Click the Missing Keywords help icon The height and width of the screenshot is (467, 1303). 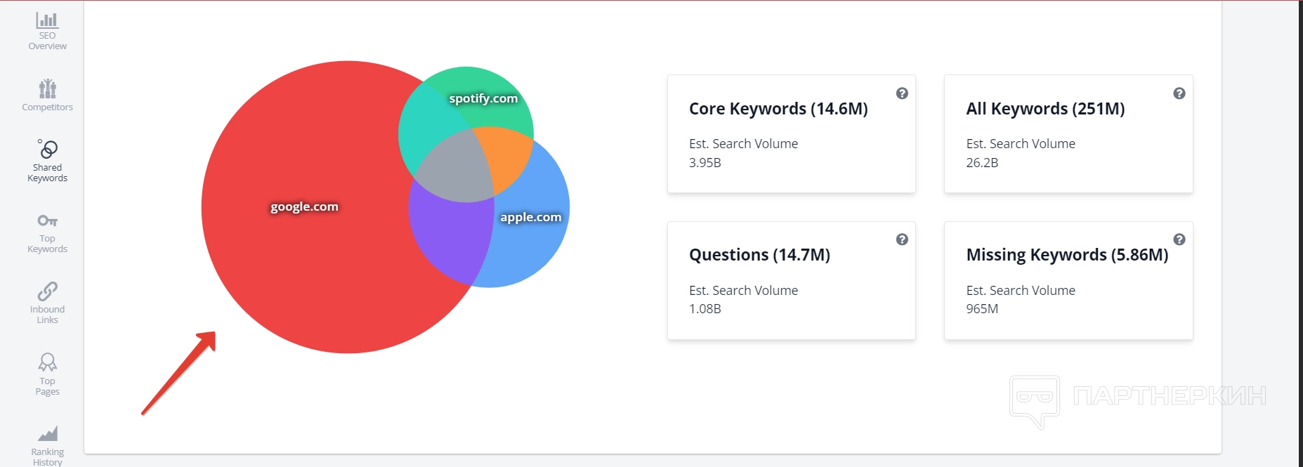[1179, 239]
